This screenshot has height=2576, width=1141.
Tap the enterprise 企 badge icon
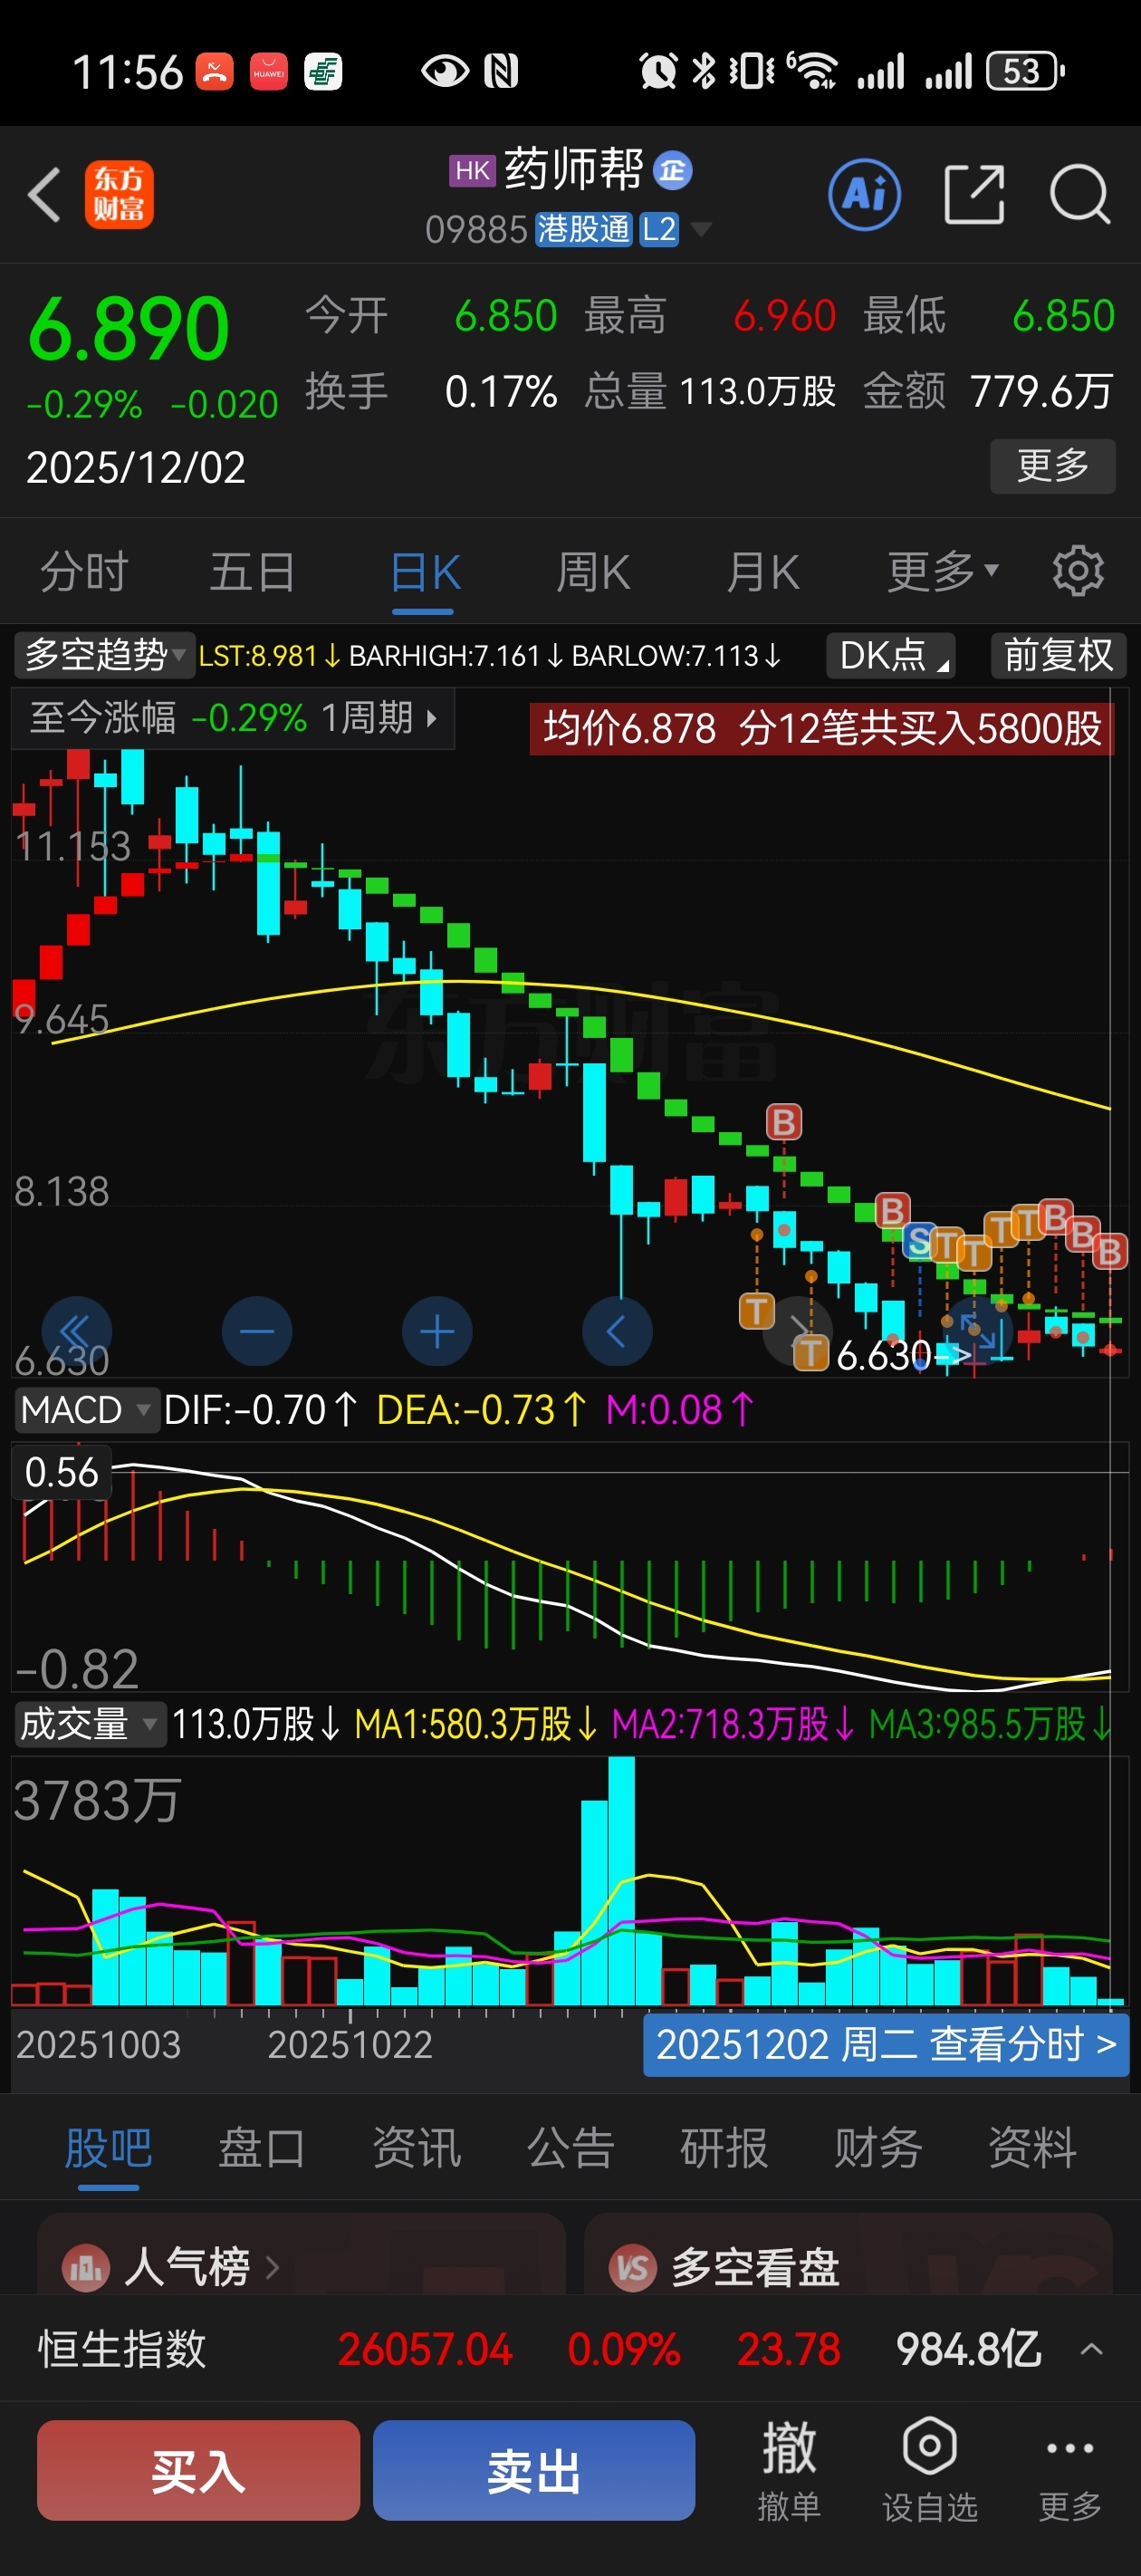coord(672,170)
